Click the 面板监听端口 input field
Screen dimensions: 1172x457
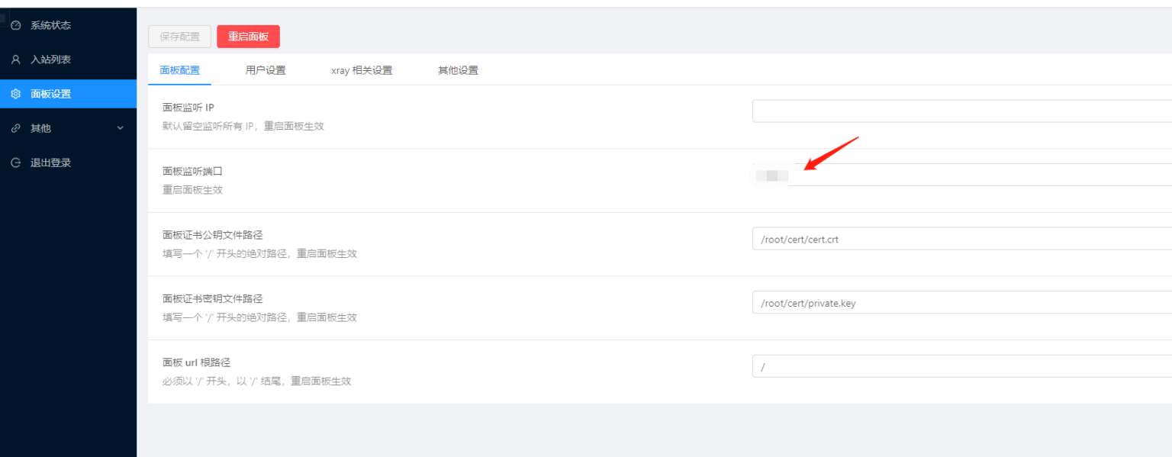[x=961, y=175]
